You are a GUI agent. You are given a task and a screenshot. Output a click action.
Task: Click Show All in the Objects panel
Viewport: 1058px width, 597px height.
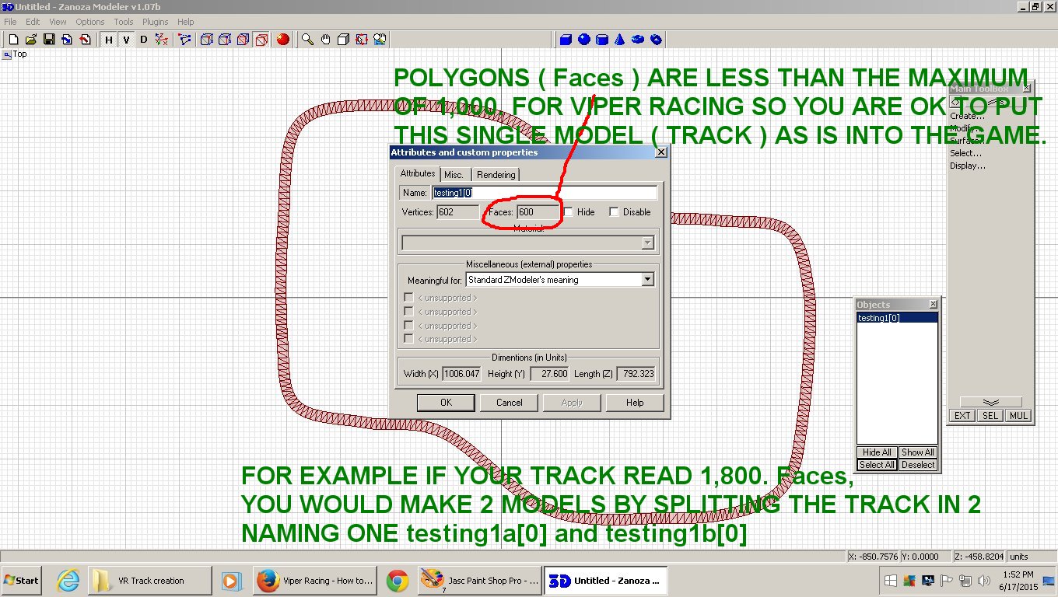tap(918, 452)
